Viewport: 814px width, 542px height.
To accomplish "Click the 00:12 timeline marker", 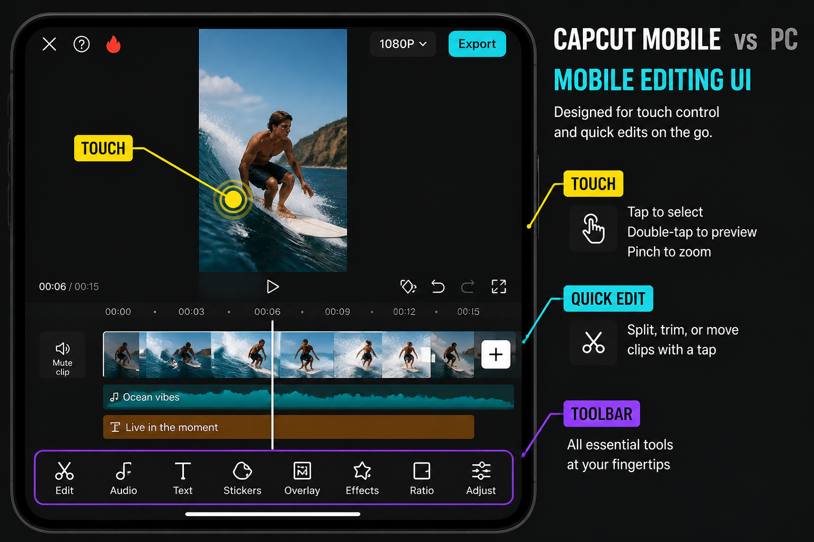I will [404, 312].
